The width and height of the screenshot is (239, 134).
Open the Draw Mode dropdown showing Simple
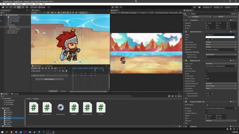[x=221, y=42]
